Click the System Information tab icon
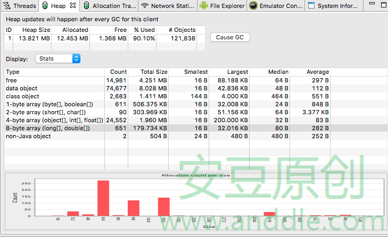This screenshot has height=237, width=388. (x=311, y=5)
